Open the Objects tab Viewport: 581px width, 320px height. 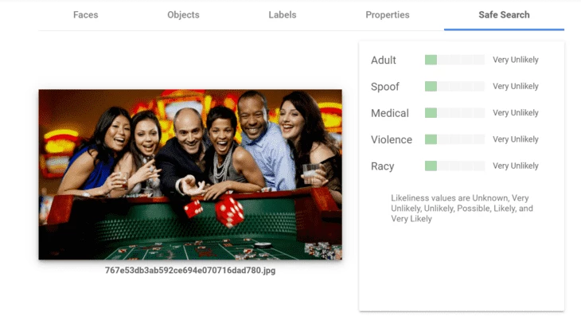(x=183, y=15)
